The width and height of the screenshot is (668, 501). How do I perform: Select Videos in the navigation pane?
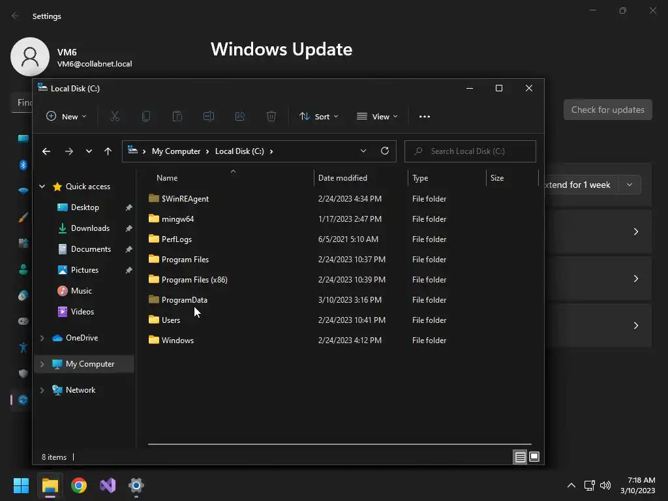click(x=82, y=312)
